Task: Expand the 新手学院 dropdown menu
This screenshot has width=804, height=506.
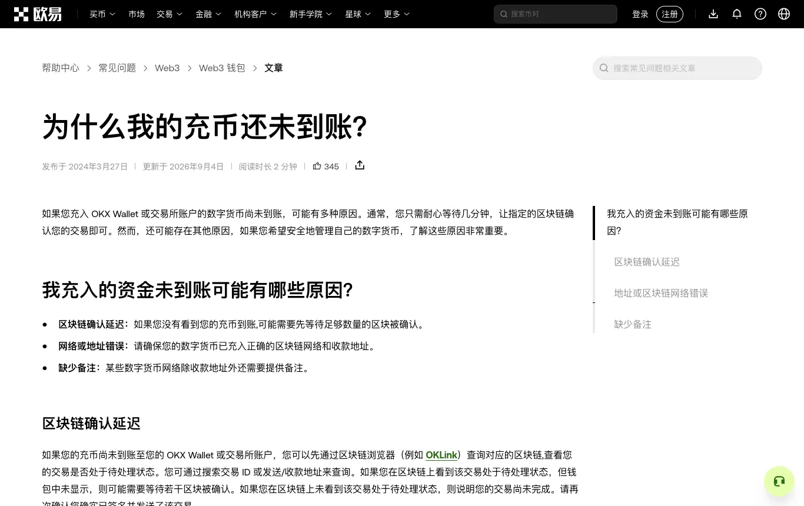Action: coord(311,14)
